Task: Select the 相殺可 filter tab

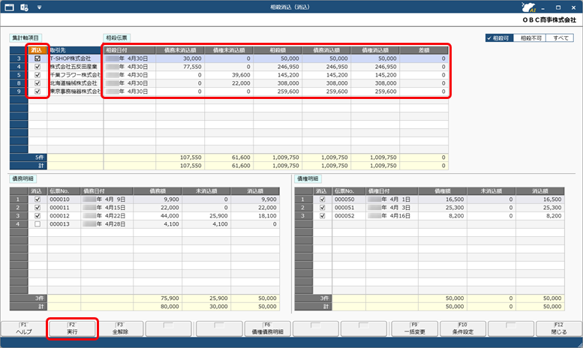Action: click(x=500, y=38)
